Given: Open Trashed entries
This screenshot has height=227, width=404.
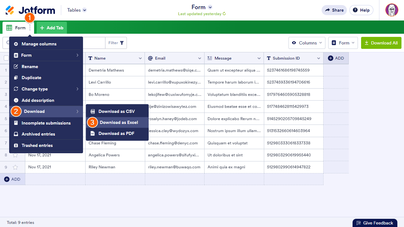Looking at the screenshot, I should point(46,145).
